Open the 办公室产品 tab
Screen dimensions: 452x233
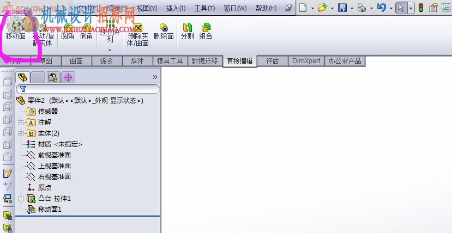coord(345,62)
